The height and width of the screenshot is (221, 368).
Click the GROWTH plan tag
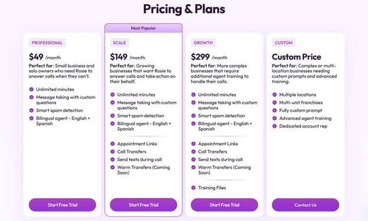click(203, 43)
